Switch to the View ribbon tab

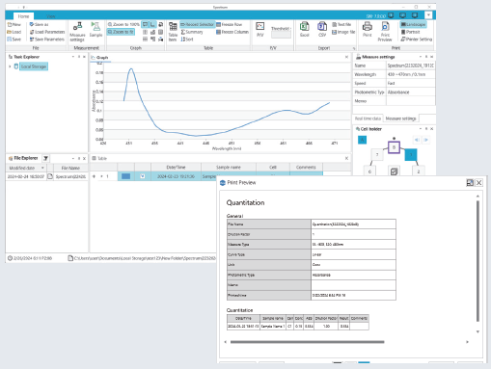coord(51,16)
